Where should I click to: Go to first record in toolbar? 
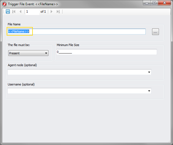click(14, 12)
